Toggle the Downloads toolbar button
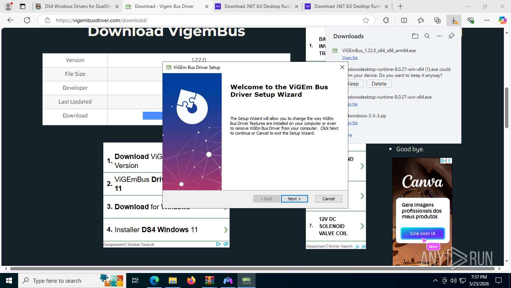511x288 pixels. pos(454,20)
